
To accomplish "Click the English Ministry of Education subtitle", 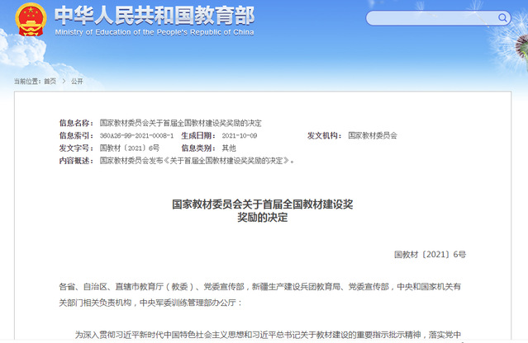I will pyautogui.click(x=155, y=32).
